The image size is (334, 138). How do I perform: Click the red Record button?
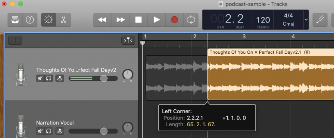175,20
